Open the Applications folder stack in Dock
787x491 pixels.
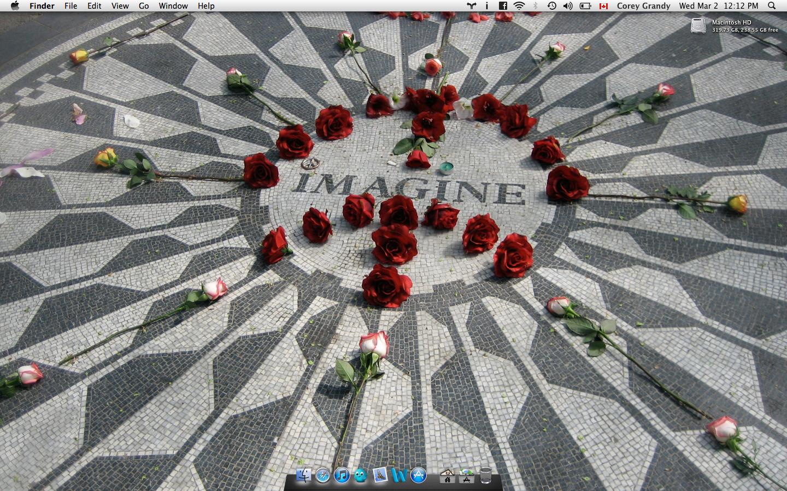pyautogui.click(x=466, y=476)
